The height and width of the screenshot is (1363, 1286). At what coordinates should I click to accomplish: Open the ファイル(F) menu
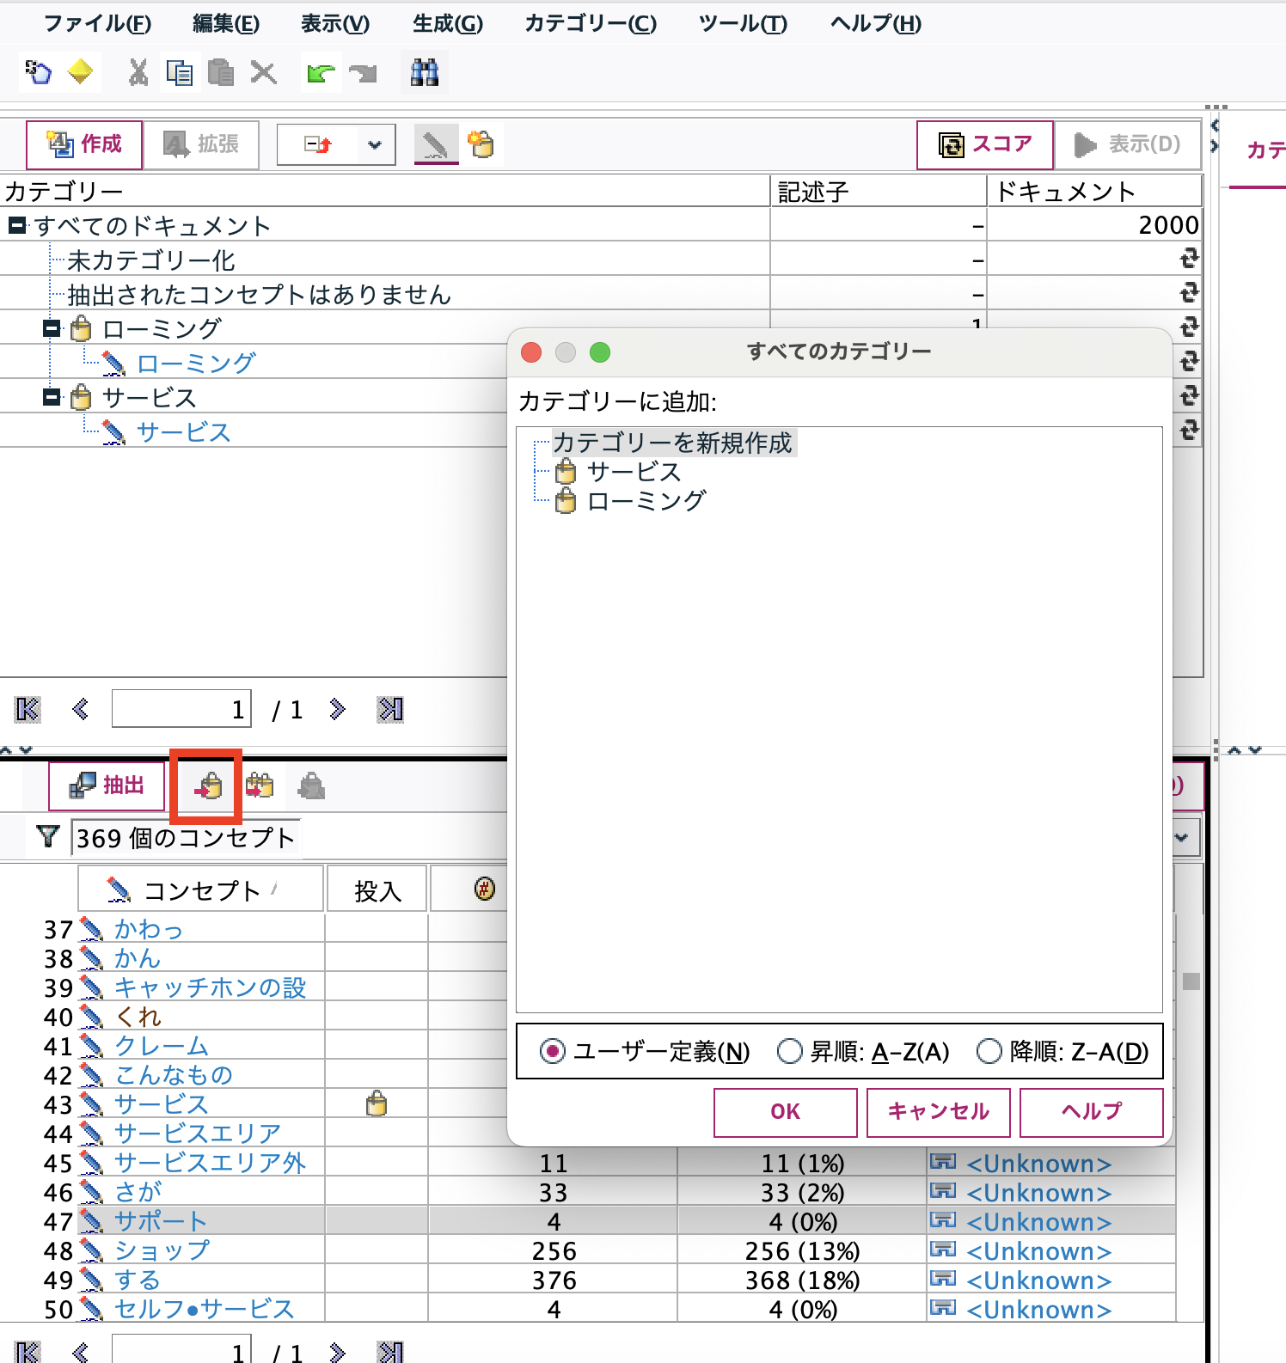coord(97,23)
